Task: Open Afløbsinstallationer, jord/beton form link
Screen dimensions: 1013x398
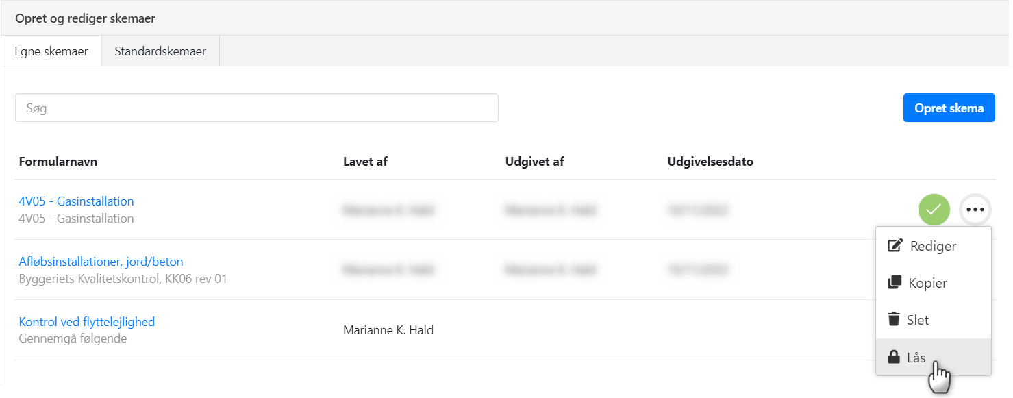Action: [x=101, y=262]
